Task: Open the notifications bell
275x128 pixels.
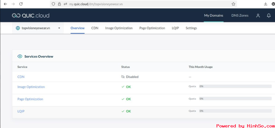Action: [x=269, y=16]
